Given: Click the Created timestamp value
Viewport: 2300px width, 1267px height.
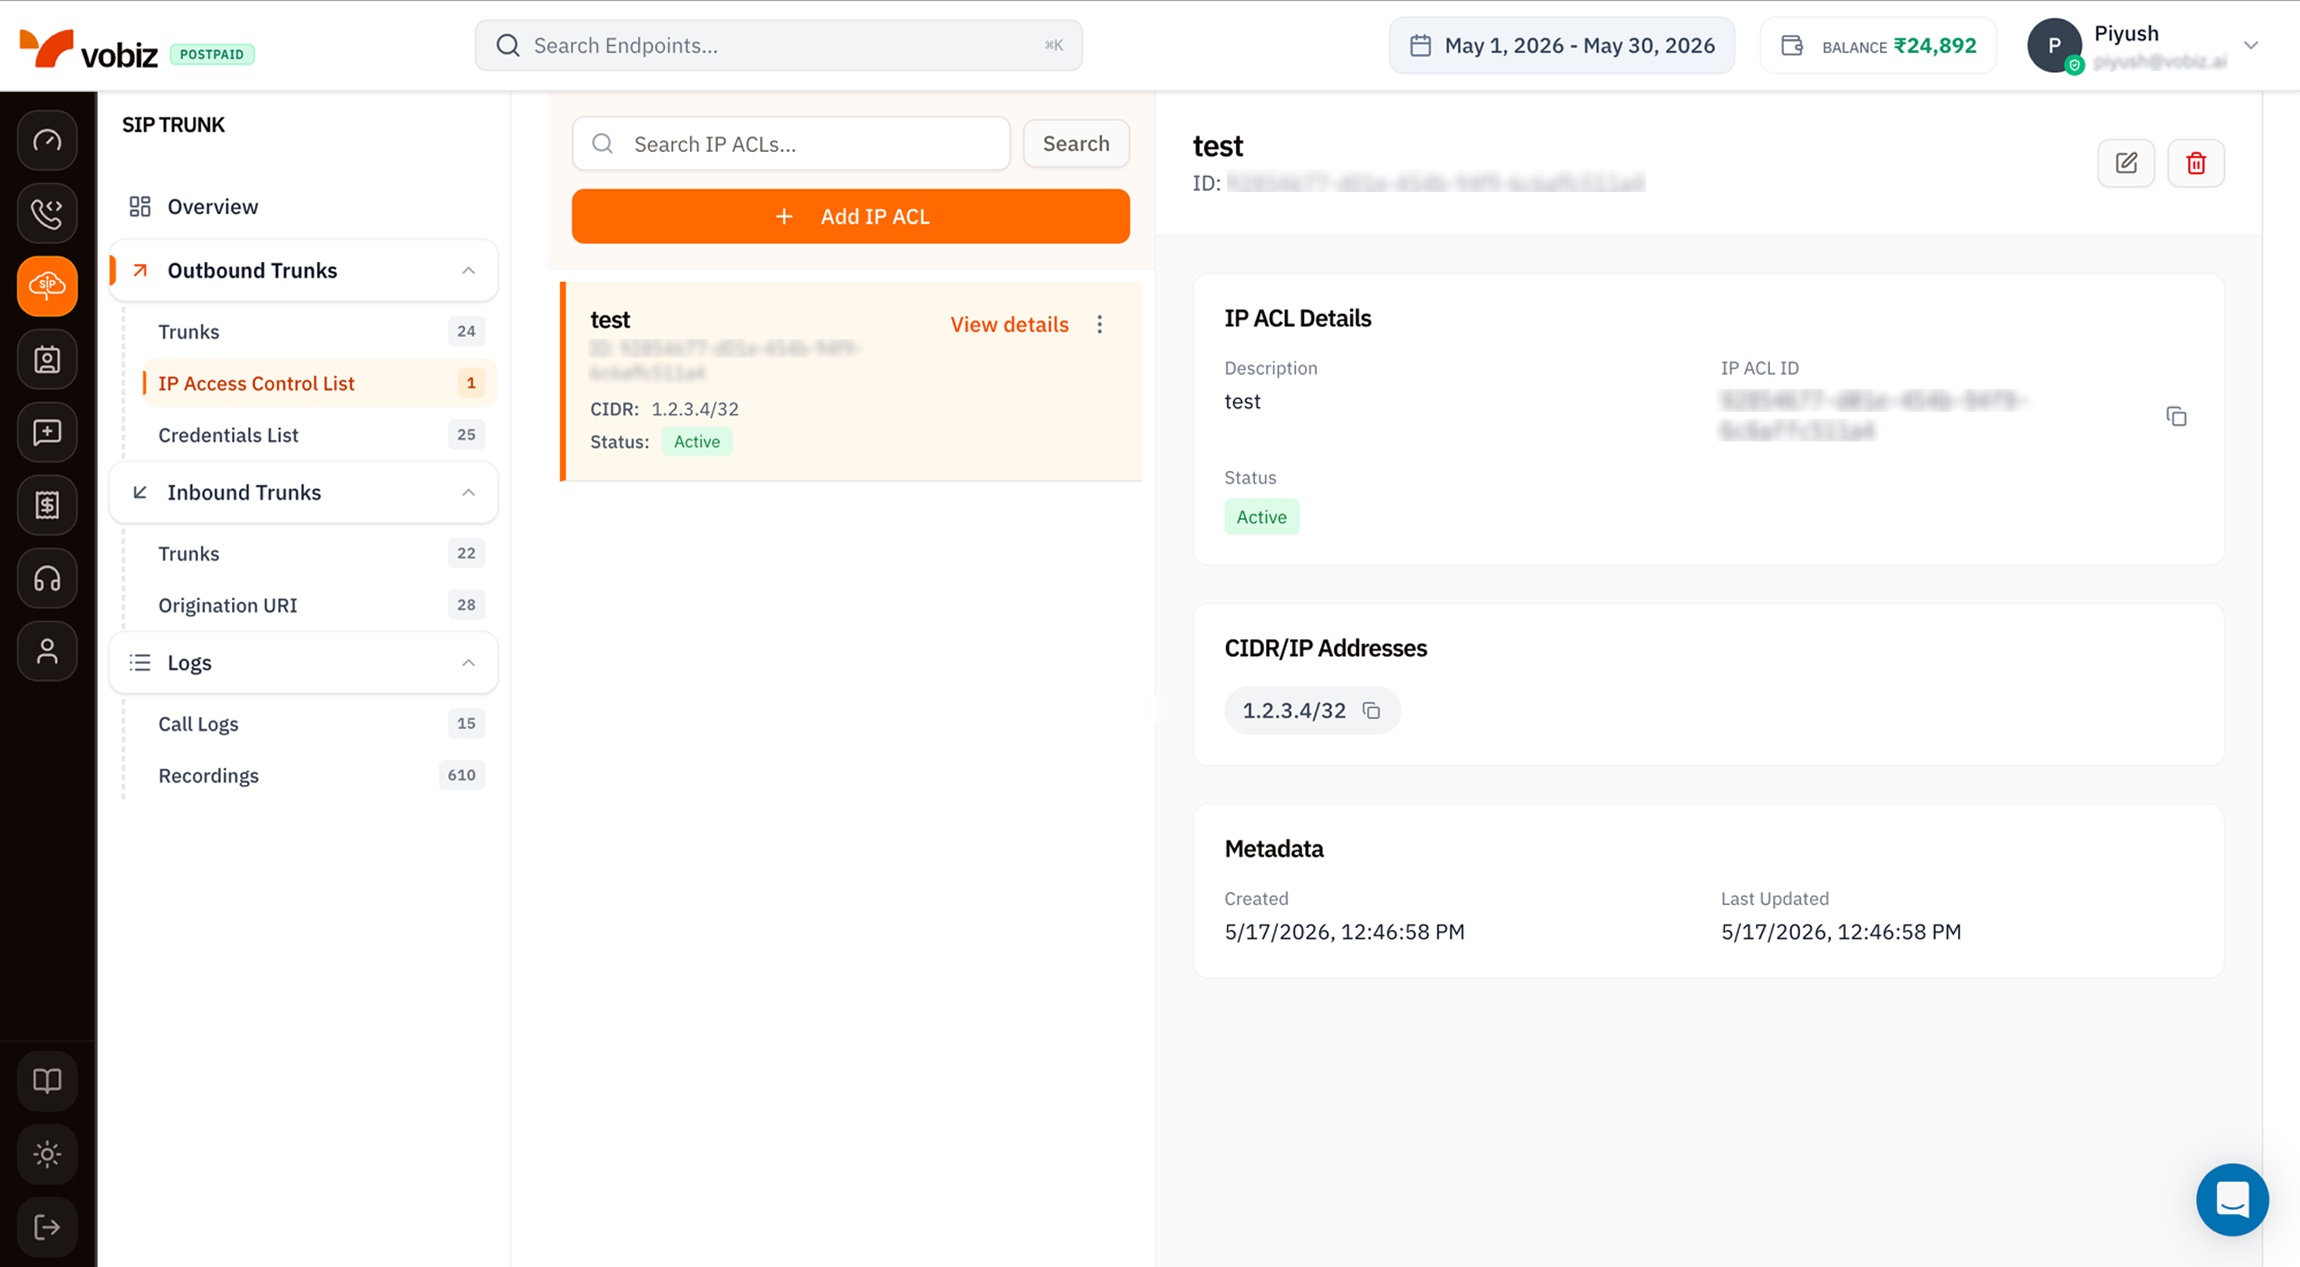Looking at the screenshot, I should pyautogui.click(x=1345, y=932).
